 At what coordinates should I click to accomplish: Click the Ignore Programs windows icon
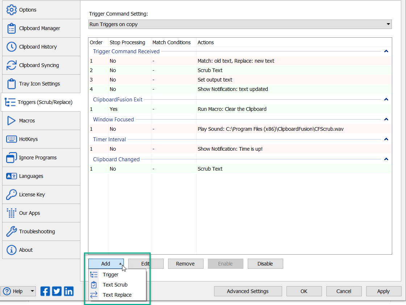click(11, 158)
